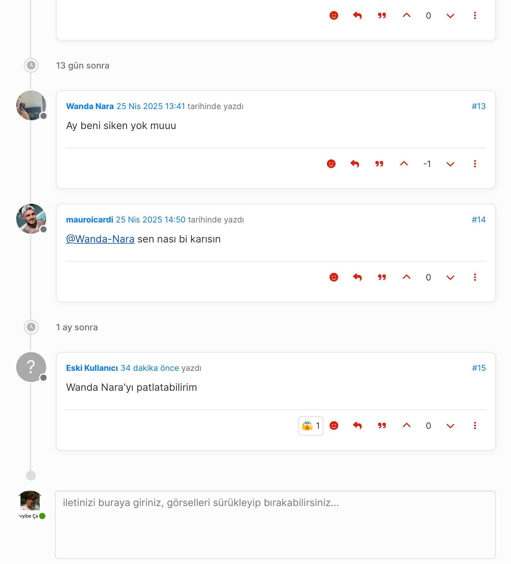Upvote post #13

coord(404,164)
